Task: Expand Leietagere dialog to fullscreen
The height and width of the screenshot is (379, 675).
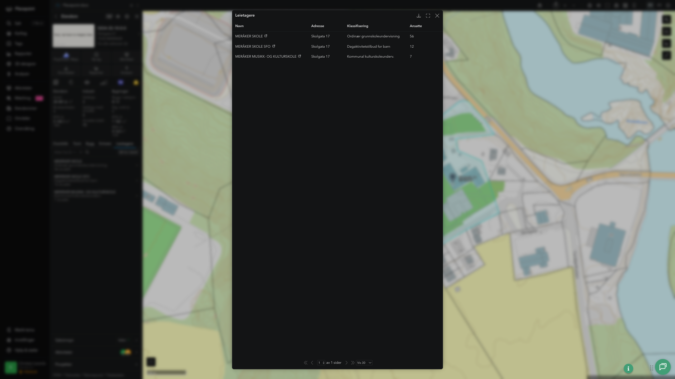Action: 428,16
